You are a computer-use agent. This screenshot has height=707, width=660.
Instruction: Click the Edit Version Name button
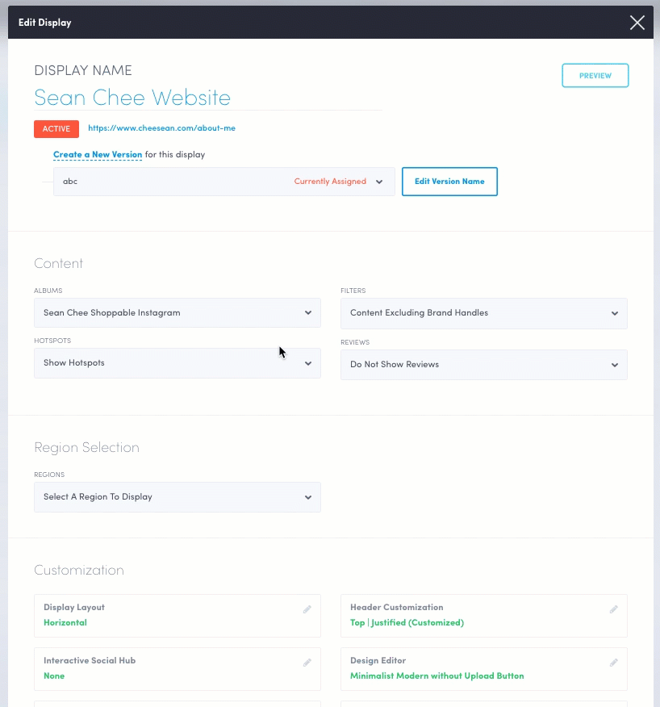(x=449, y=182)
